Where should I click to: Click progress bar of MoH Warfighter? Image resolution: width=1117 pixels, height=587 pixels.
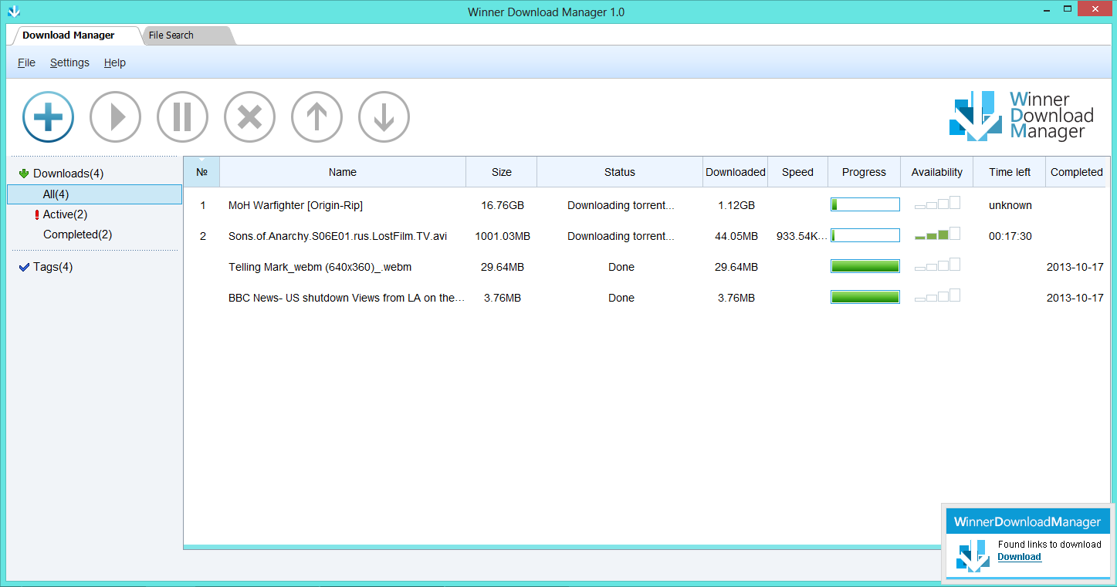(x=865, y=204)
